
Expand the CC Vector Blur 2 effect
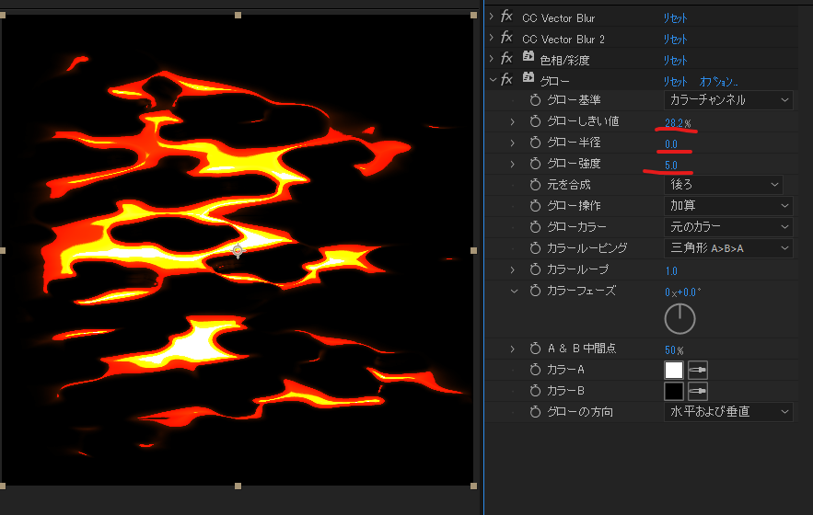point(492,39)
